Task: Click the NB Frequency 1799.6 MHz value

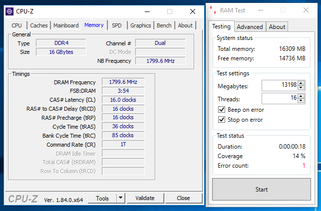Action: (x=160, y=61)
